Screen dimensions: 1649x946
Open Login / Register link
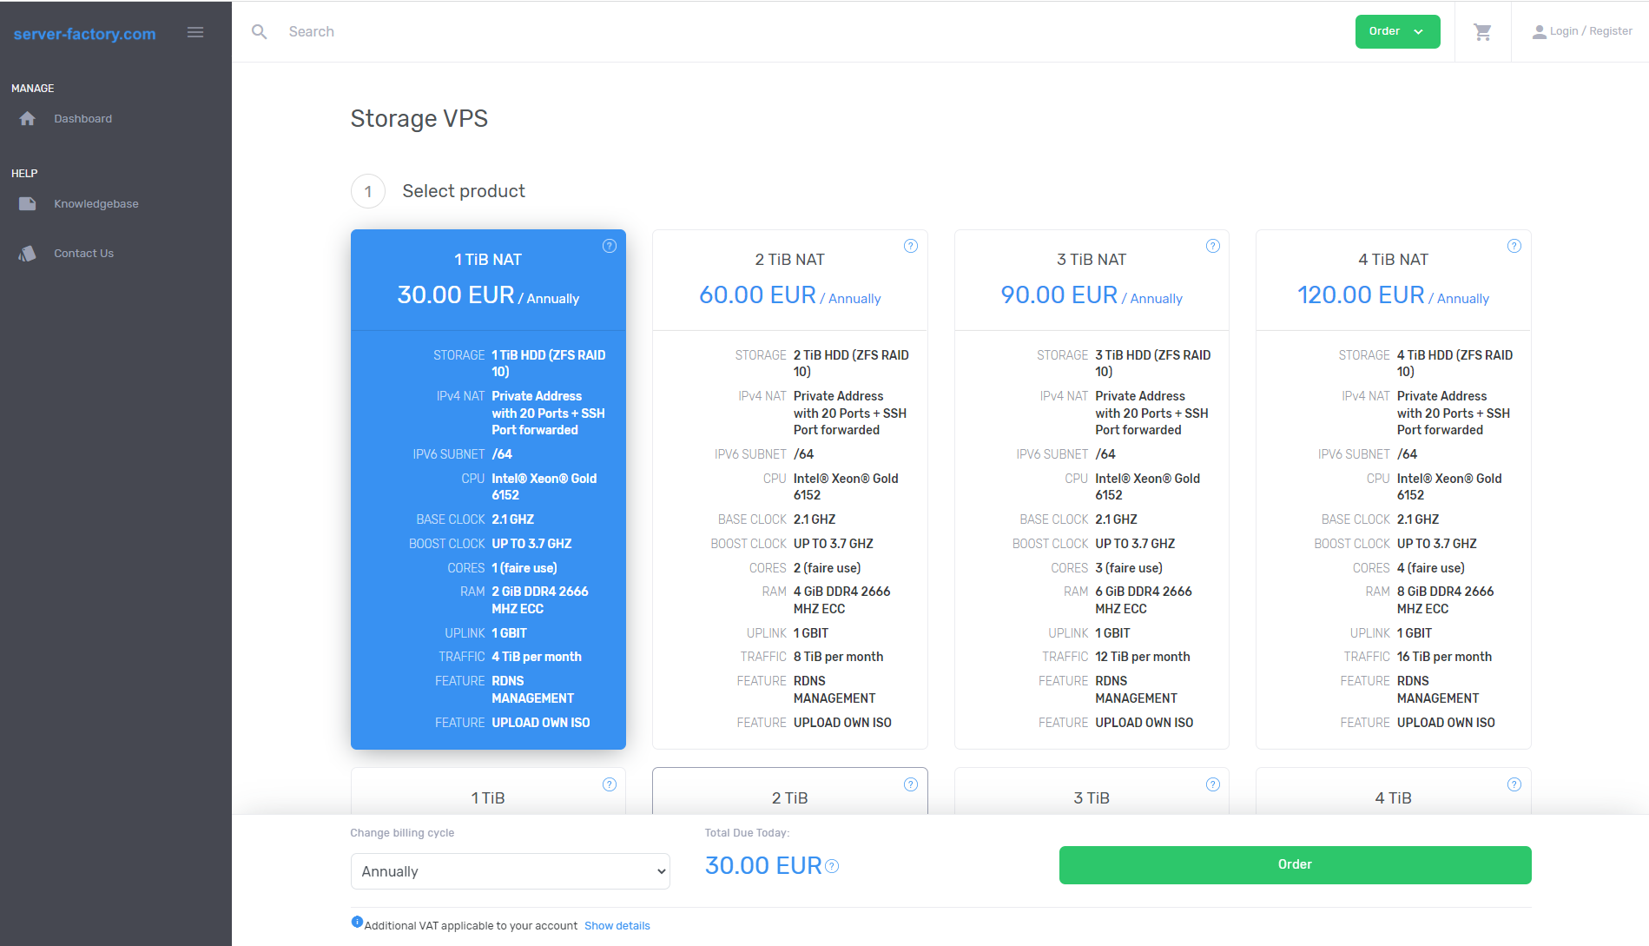(1581, 32)
